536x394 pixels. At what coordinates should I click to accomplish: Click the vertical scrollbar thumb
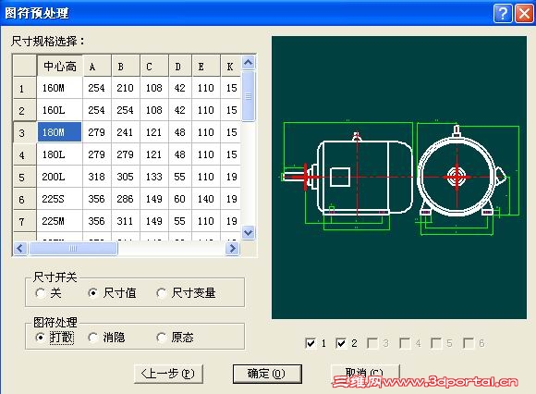(249, 96)
